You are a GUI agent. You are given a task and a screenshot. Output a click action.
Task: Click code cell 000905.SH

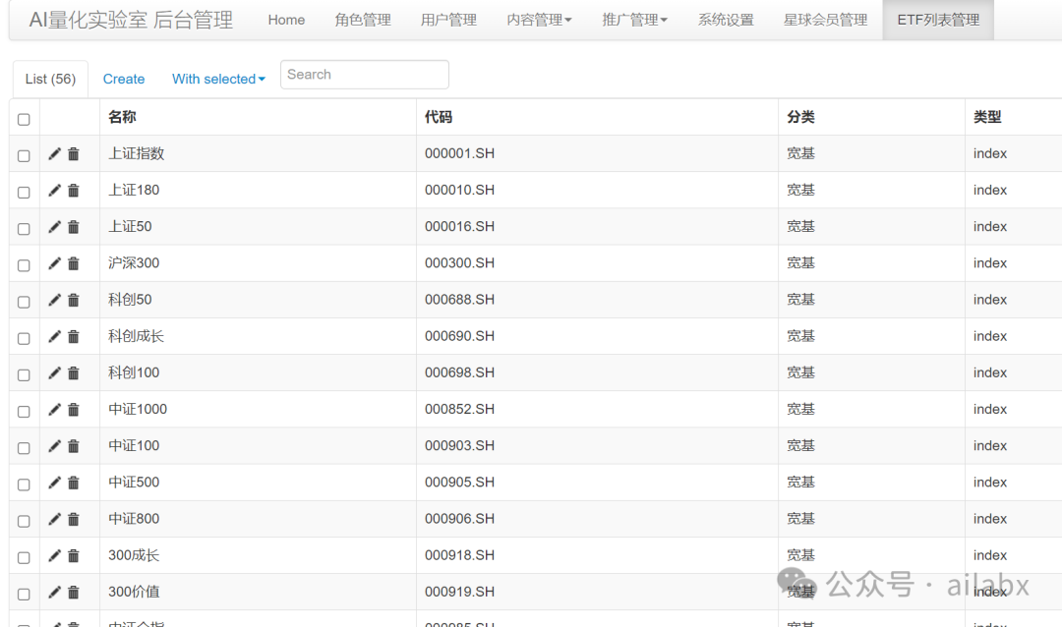(459, 483)
